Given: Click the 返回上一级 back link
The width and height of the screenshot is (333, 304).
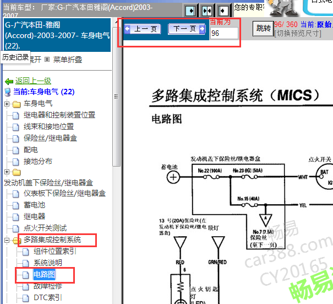Looking at the screenshot, I should click(x=33, y=81).
